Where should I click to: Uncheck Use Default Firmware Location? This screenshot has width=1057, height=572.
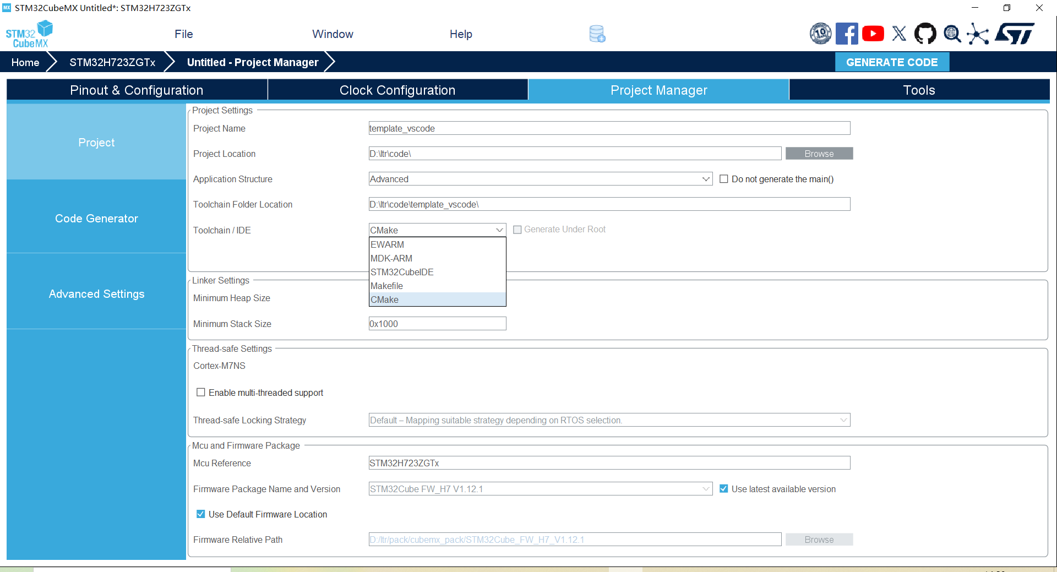[x=201, y=514]
